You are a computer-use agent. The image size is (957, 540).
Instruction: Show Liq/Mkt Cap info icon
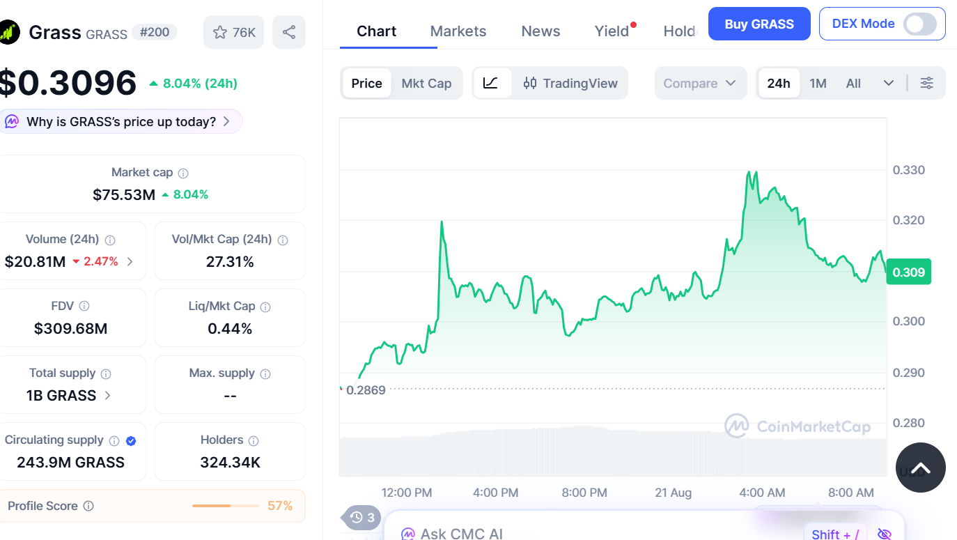pos(265,307)
